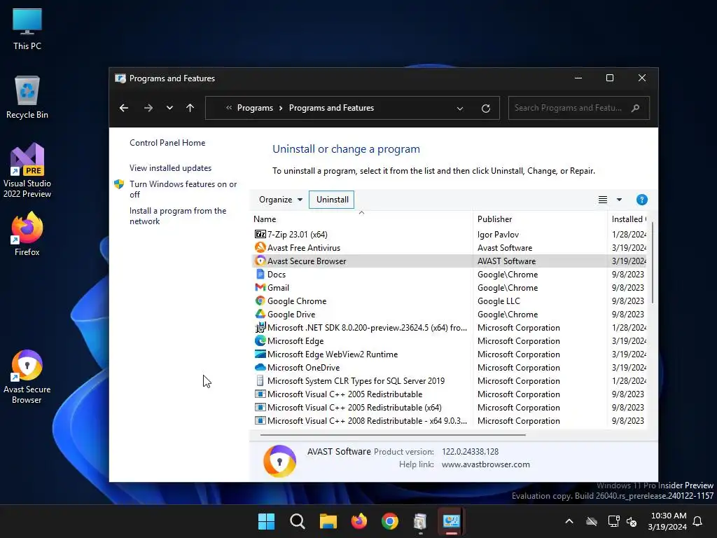Click the Google LLC publisher cell
This screenshot has height=538, width=717.
point(499,301)
